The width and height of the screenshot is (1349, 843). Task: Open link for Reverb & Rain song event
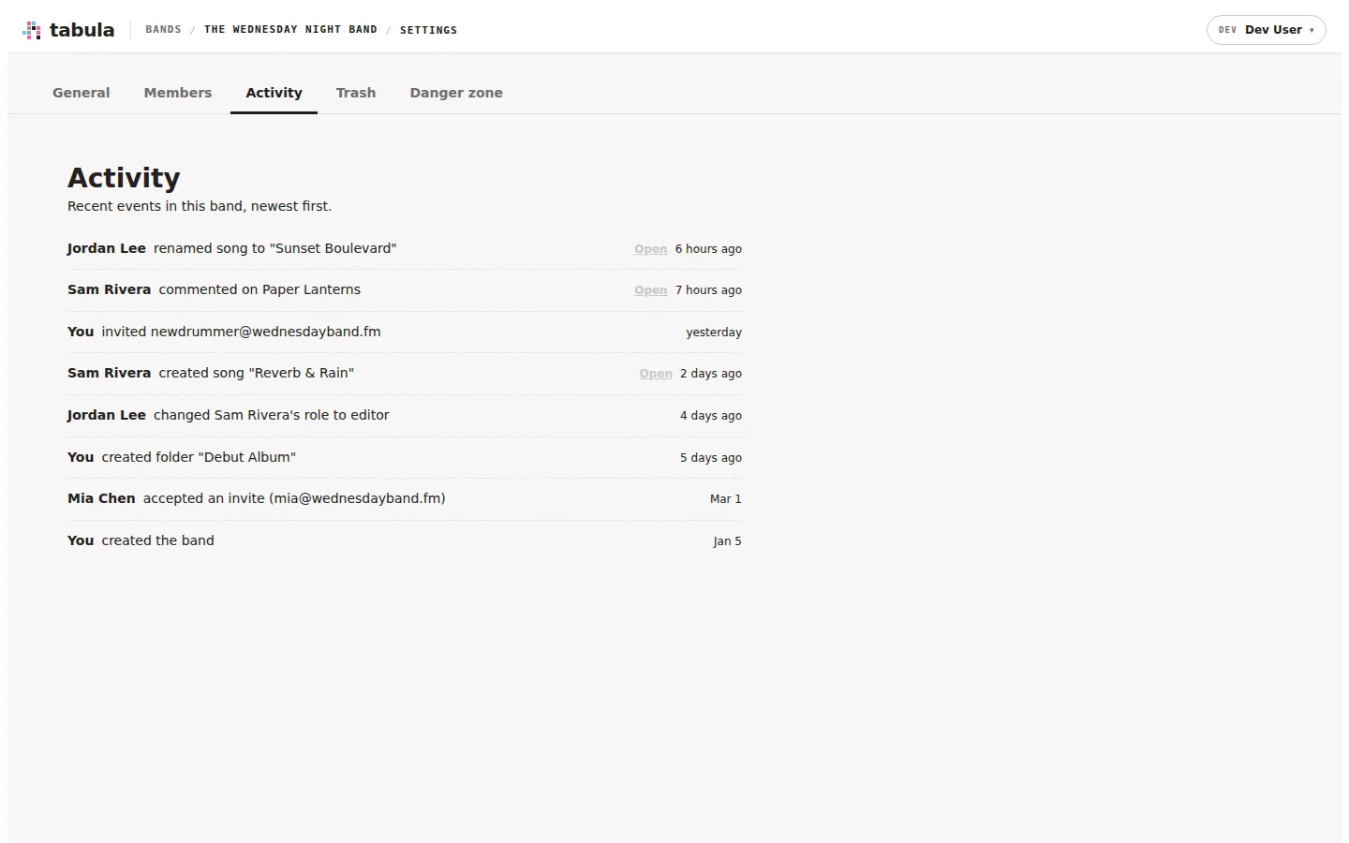pyautogui.click(x=656, y=374)
